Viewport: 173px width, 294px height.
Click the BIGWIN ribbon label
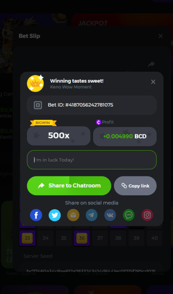(43, 123)
